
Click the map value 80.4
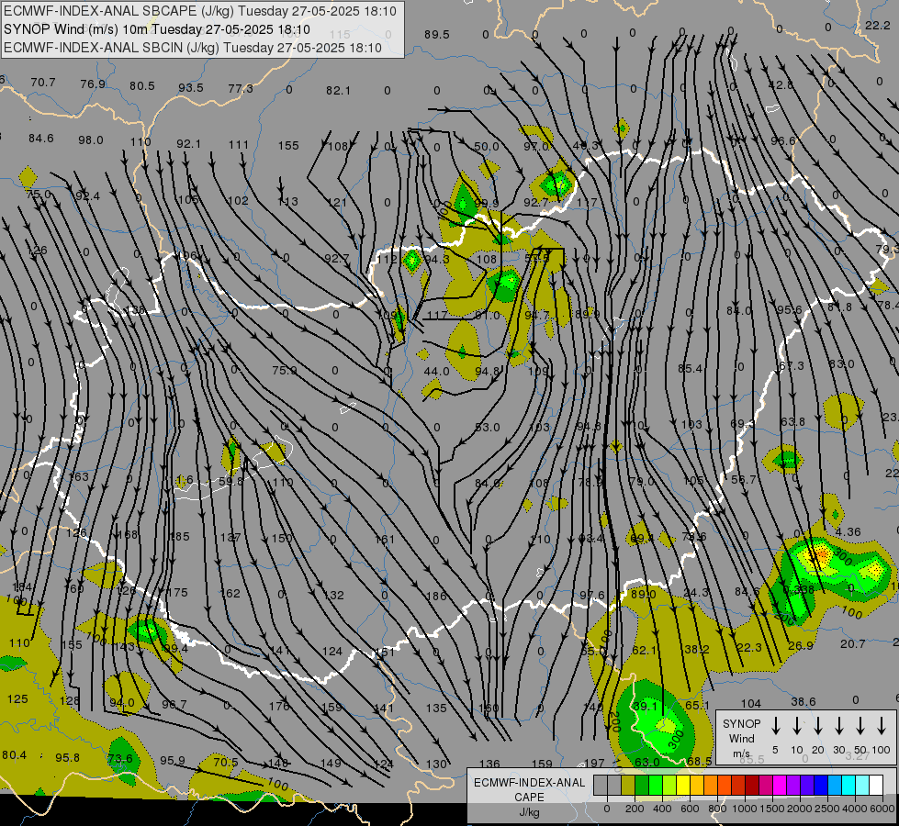[15, 755]
